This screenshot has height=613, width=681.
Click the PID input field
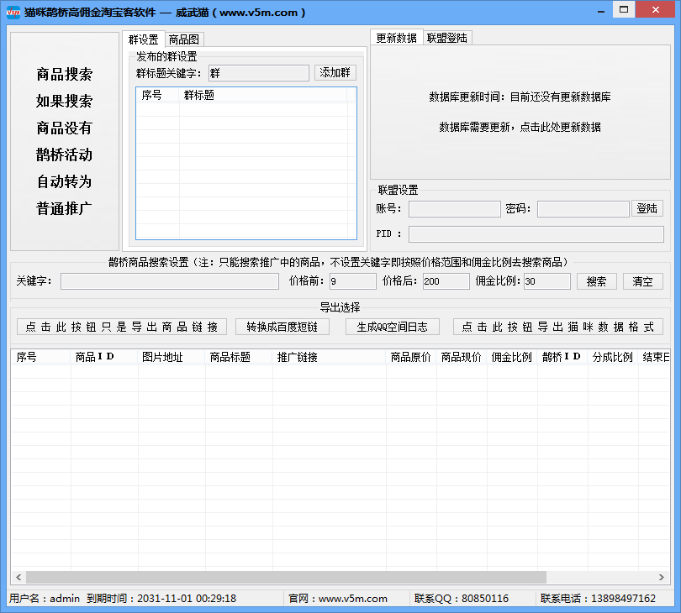pyautogui.click(x=536, y=234)
